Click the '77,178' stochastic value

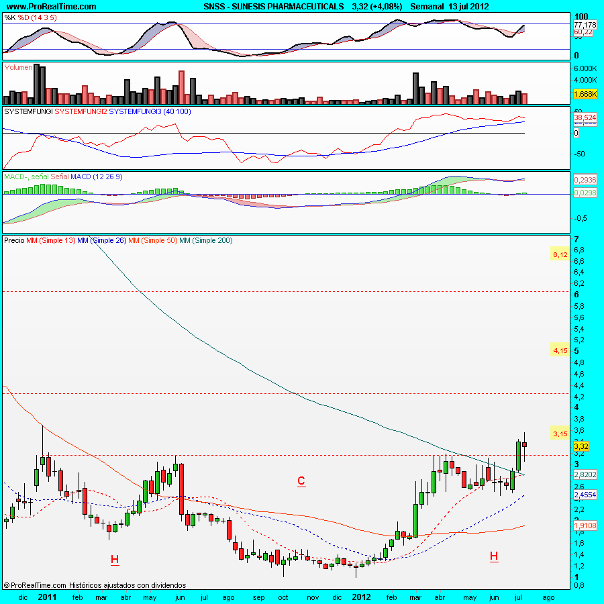pos(585,25)
